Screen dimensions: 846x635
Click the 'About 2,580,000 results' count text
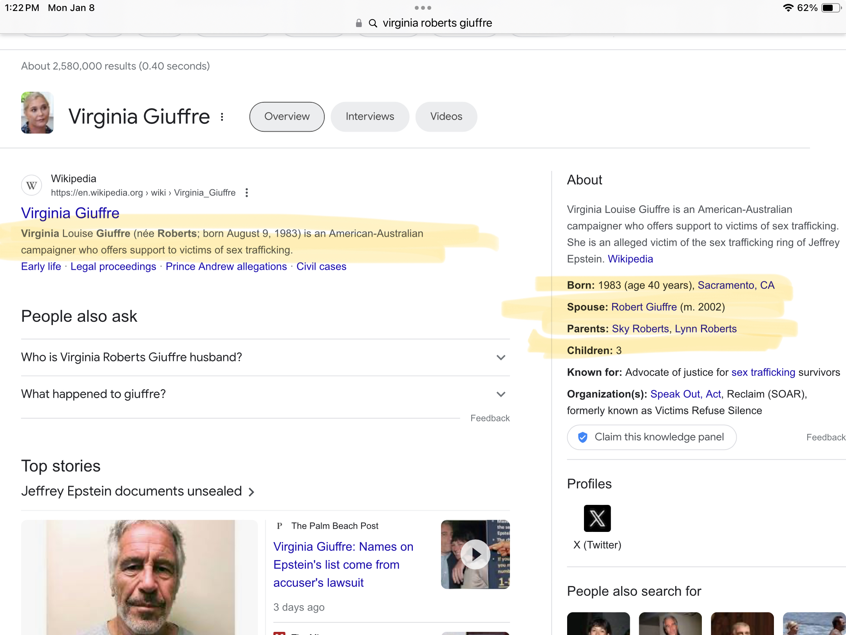(x=116, y=66)
